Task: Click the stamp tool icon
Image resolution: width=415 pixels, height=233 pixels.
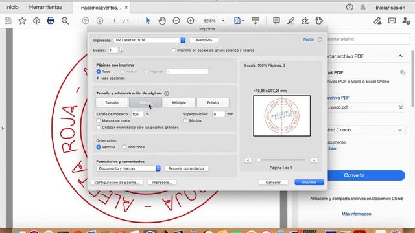Action: [x=319, y=21]
